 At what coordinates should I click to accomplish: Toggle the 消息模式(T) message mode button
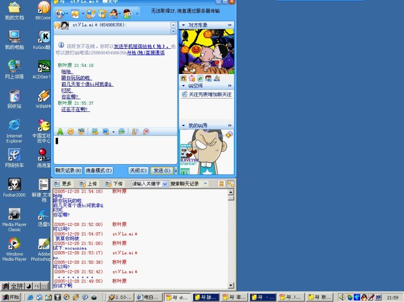tap(98, 171)
